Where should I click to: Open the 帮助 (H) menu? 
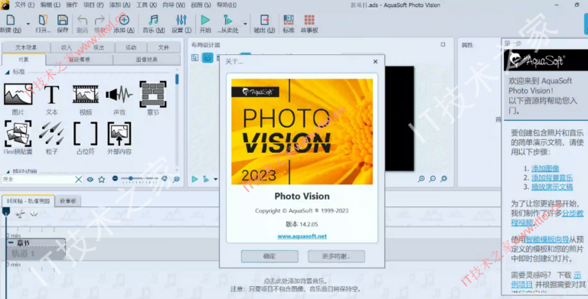tap(227, 5)
